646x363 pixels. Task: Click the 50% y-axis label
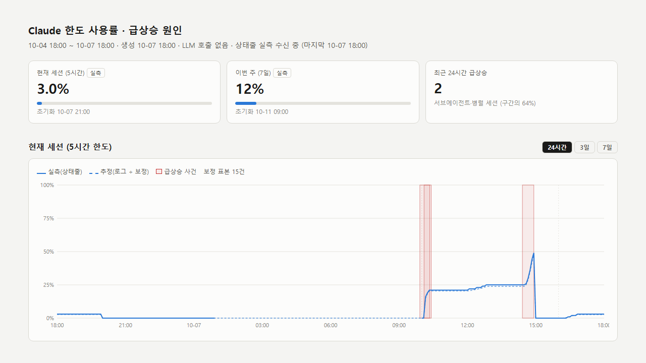[48, 252]
